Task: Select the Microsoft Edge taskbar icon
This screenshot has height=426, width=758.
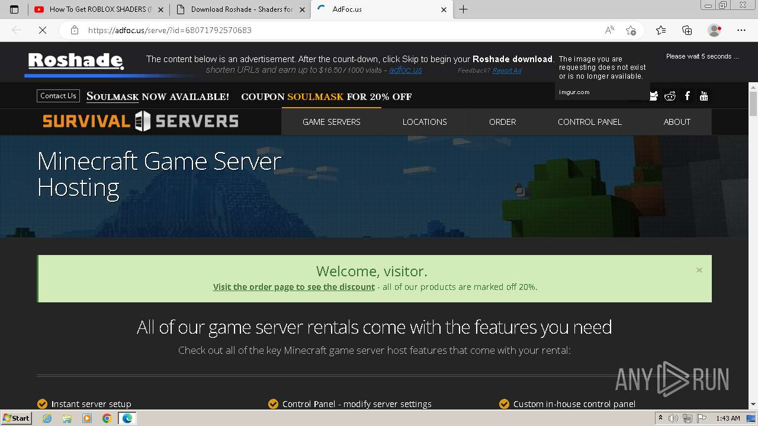Action: (127, 418)
